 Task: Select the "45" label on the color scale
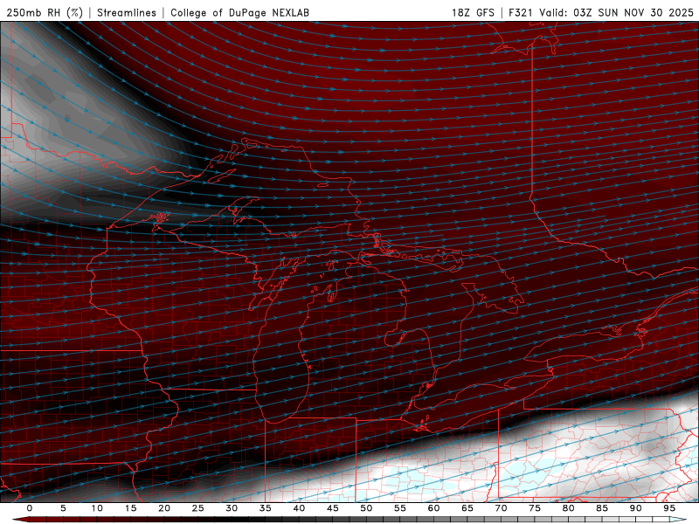332,508
